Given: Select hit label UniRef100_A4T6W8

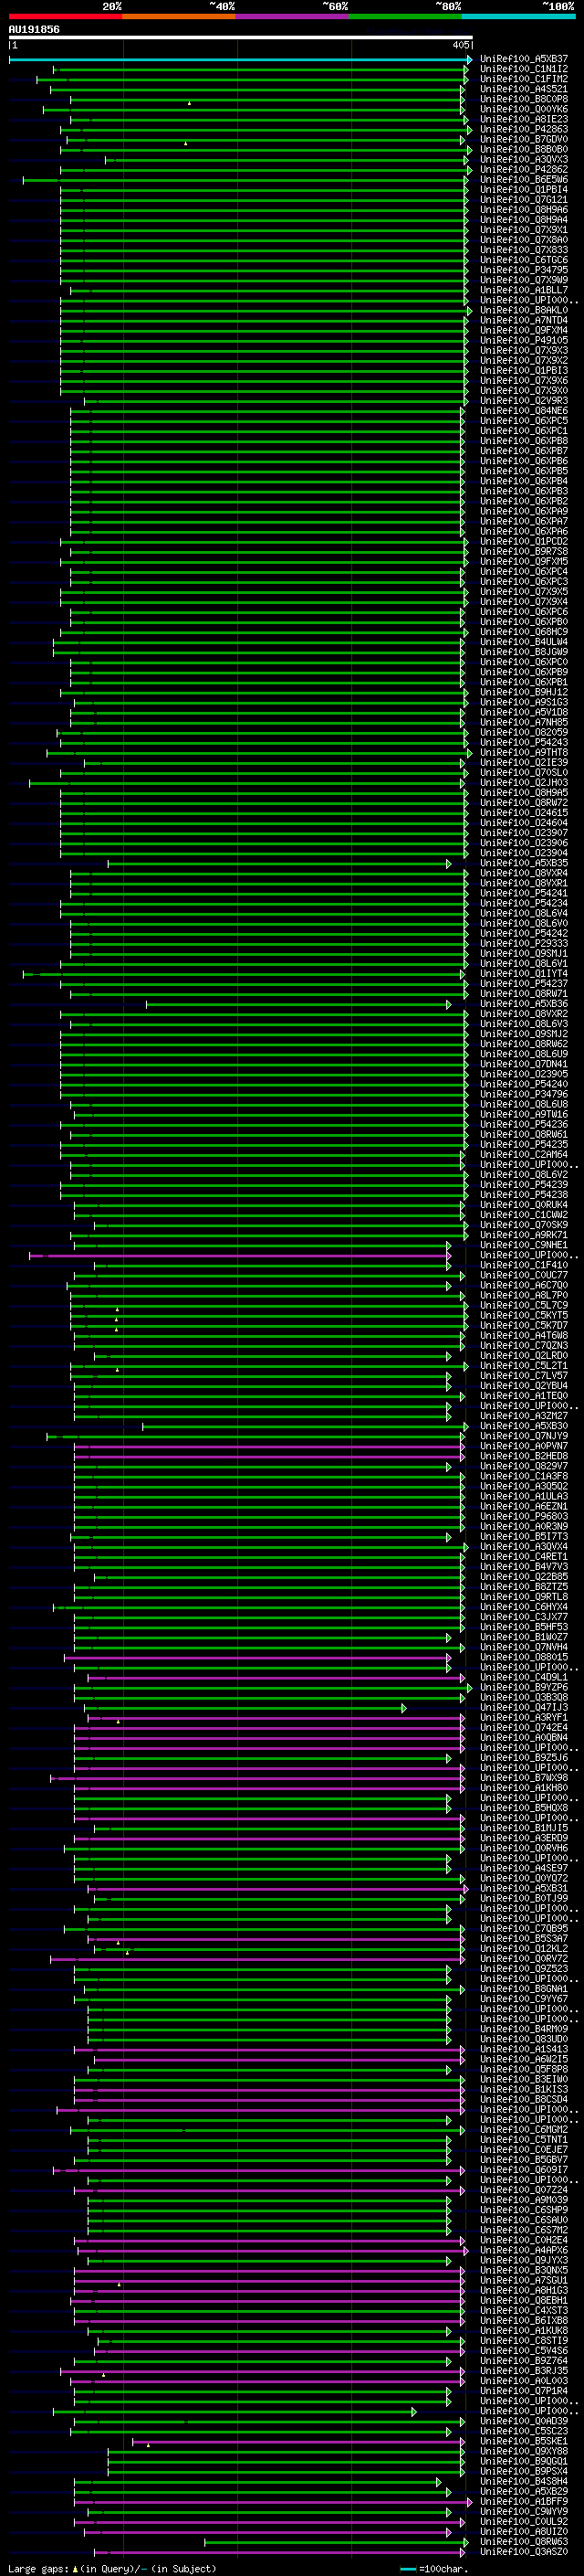Looking at the screenshot, I should coord(524,1335).
